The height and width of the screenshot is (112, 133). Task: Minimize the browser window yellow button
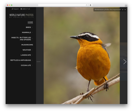10,5
